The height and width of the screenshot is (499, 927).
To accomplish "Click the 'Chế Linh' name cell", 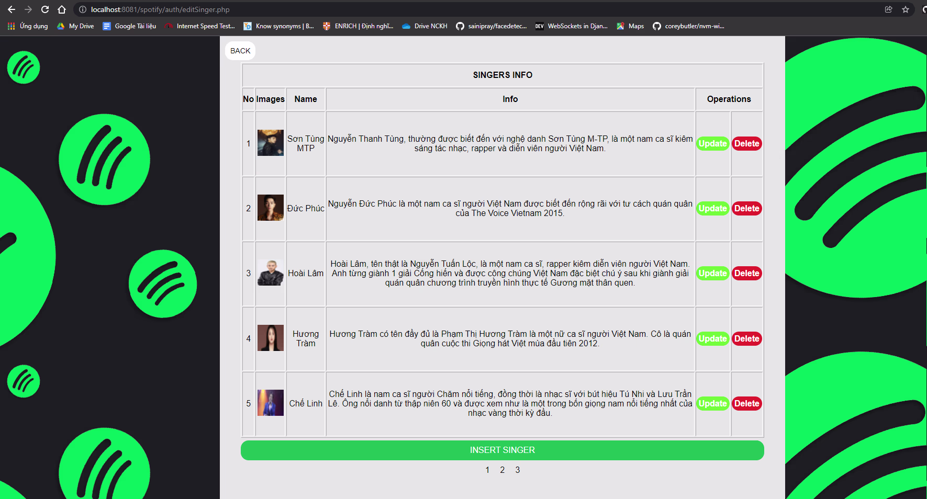I will [x=306, y=403].
